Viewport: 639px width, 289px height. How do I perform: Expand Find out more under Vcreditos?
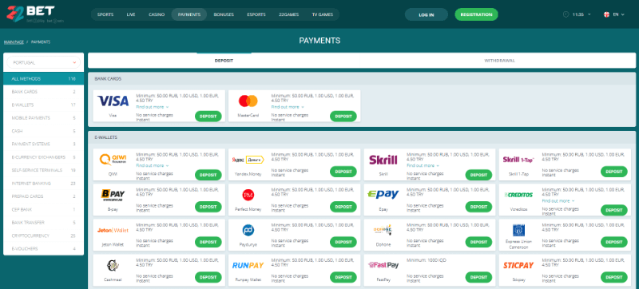tap(558, 200)
